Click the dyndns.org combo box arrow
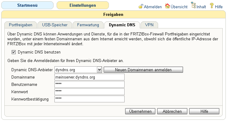This screenshot has width=227, height=121. click(99, 70)
